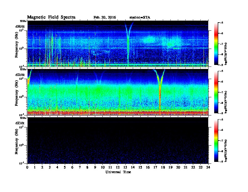Image resolution: width=248 pixels, height=192 pixels.
Task: Click the log(PSD) unit label beside dZ/dt color scale
Action: coord(226,151)
